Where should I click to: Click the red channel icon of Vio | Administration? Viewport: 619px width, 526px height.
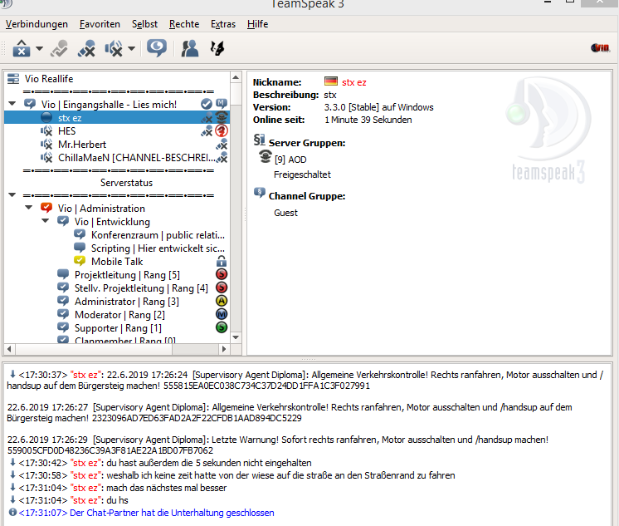coord(46,208)
